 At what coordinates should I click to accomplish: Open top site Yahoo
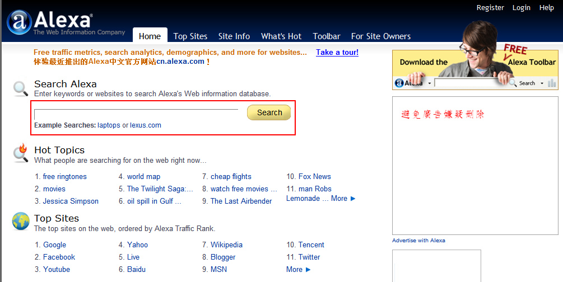coord(137,245)
